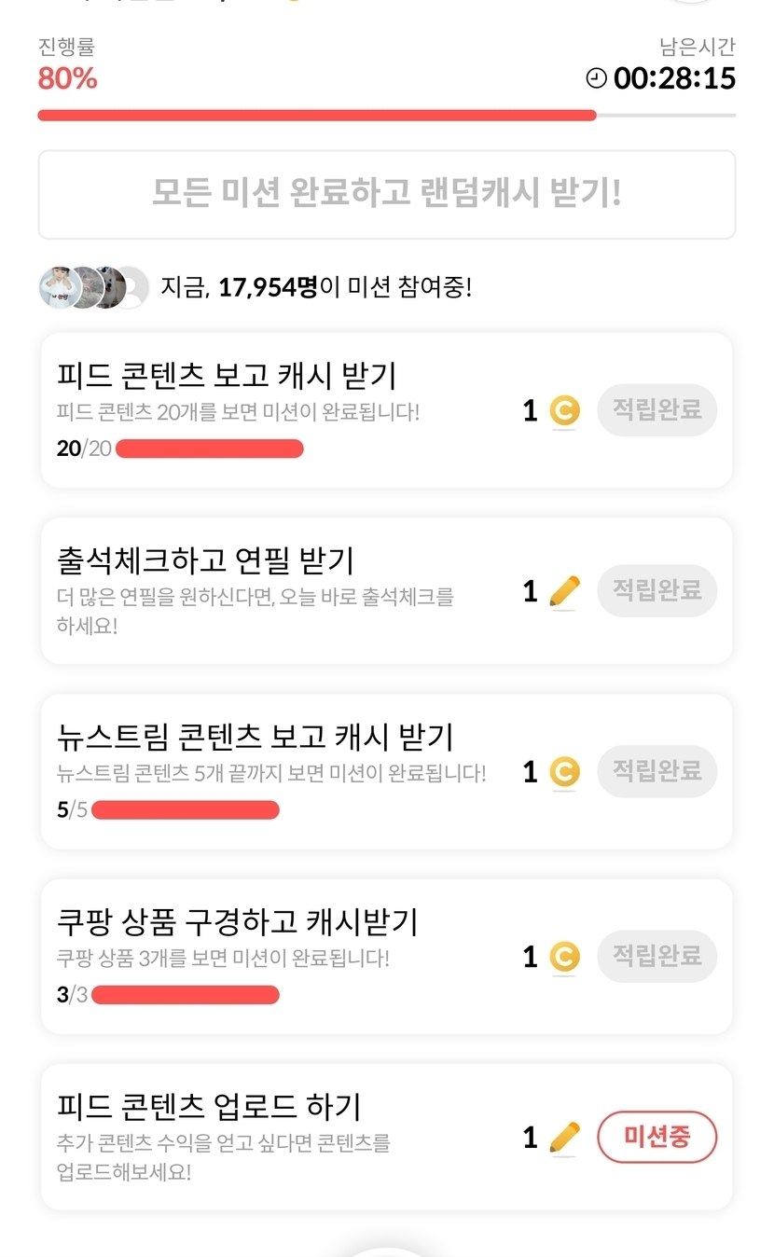Tap 모든 미션 완료하고 랜덤캐시 받기 button
This screenshot has width=774, height=1257.
(386, 194)
